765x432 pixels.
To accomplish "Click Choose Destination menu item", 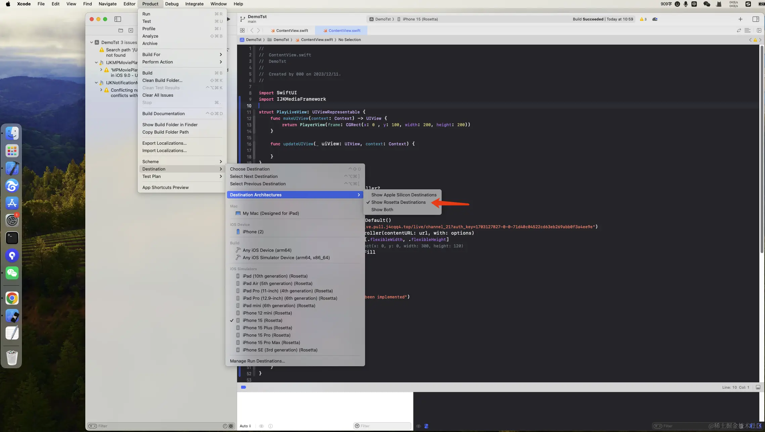I will point(295,169).
